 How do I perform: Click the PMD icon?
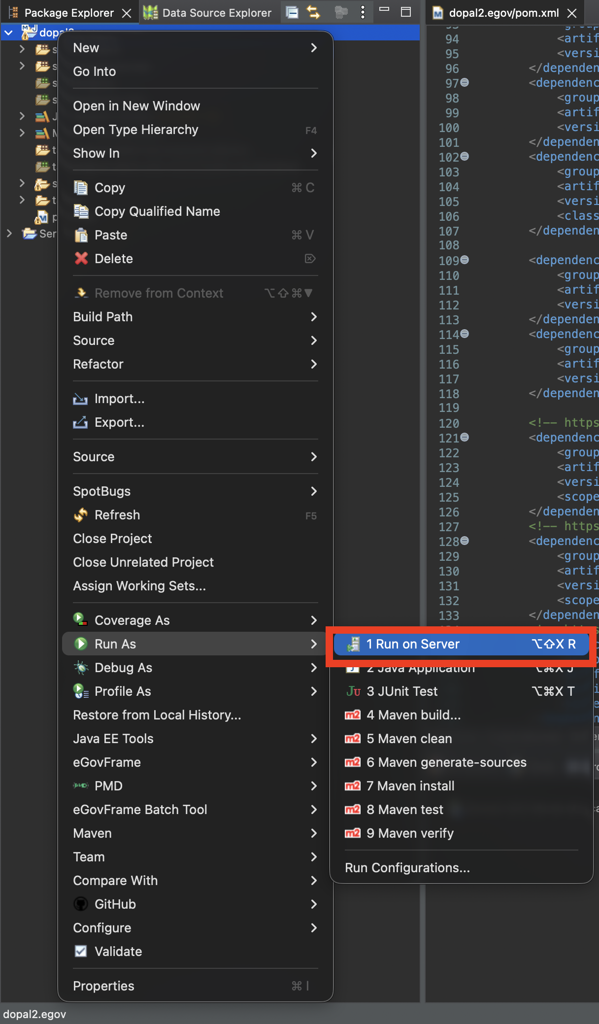[81, 785]
